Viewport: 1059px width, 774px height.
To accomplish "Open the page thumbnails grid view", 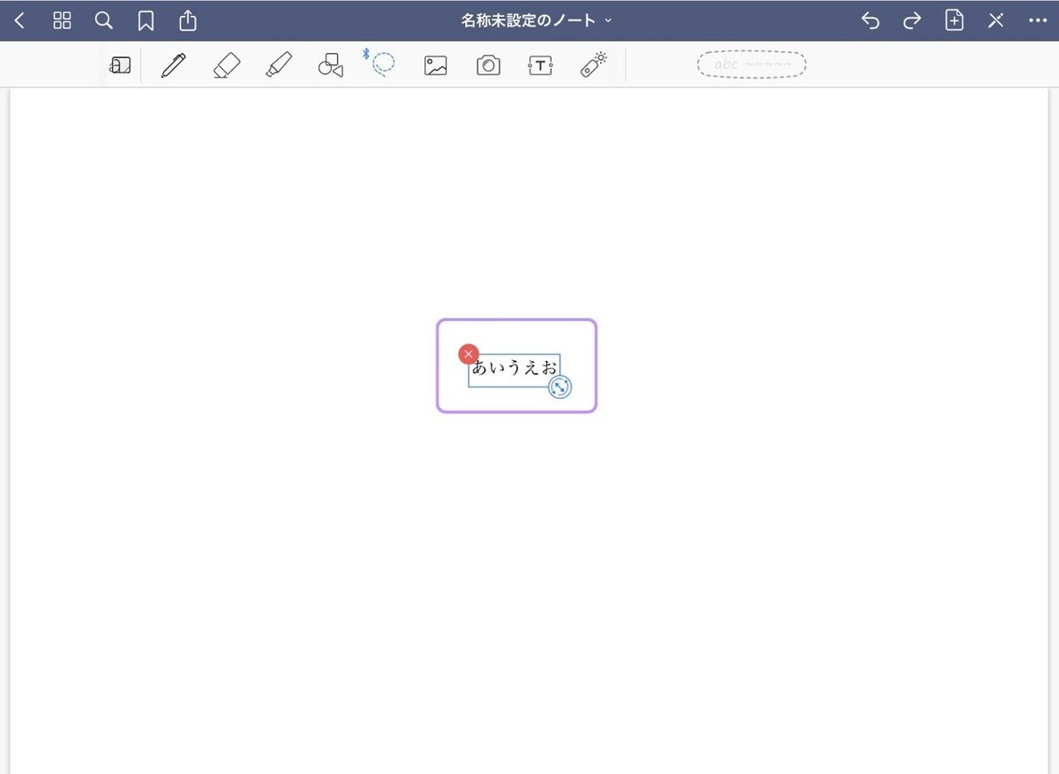I will (x=62, y=20).
